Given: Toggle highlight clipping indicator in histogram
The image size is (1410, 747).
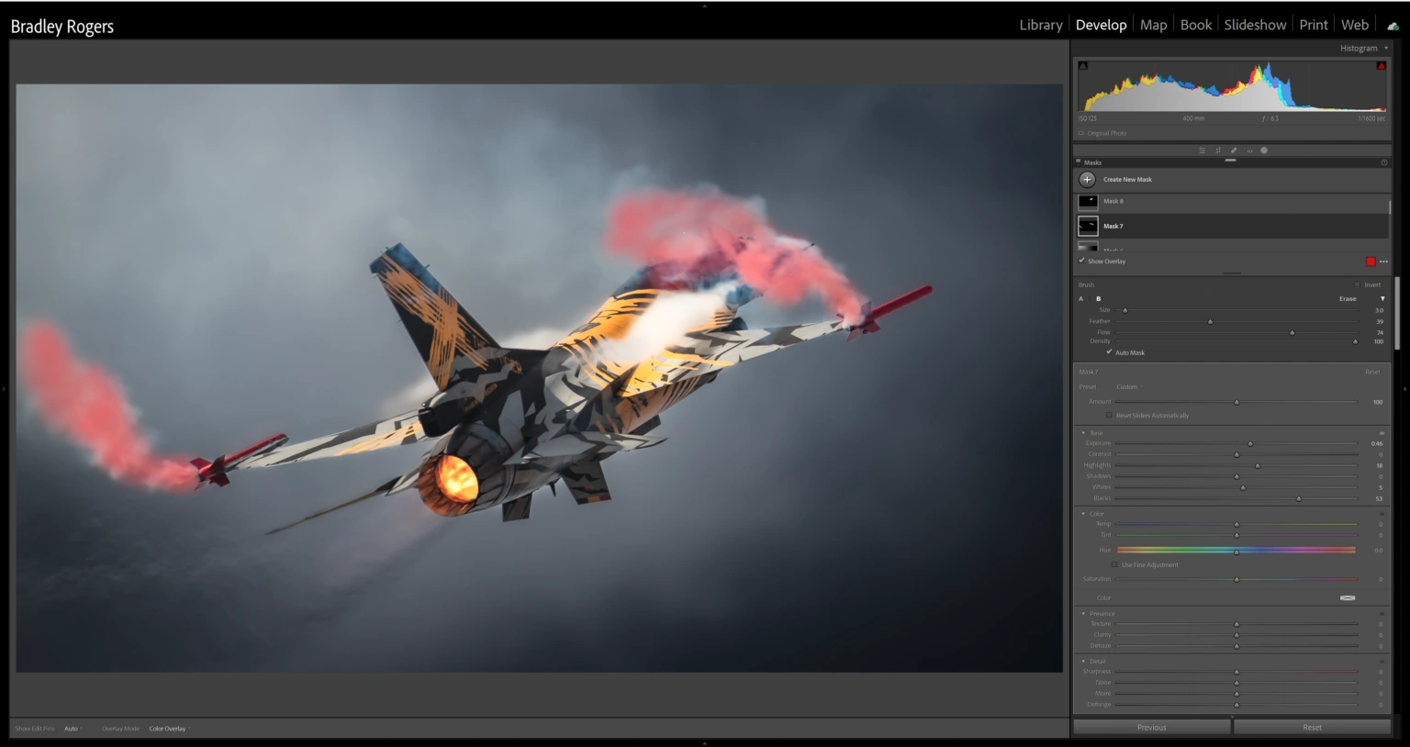Looking at the screenshot, I should (x=1382, y=66).
